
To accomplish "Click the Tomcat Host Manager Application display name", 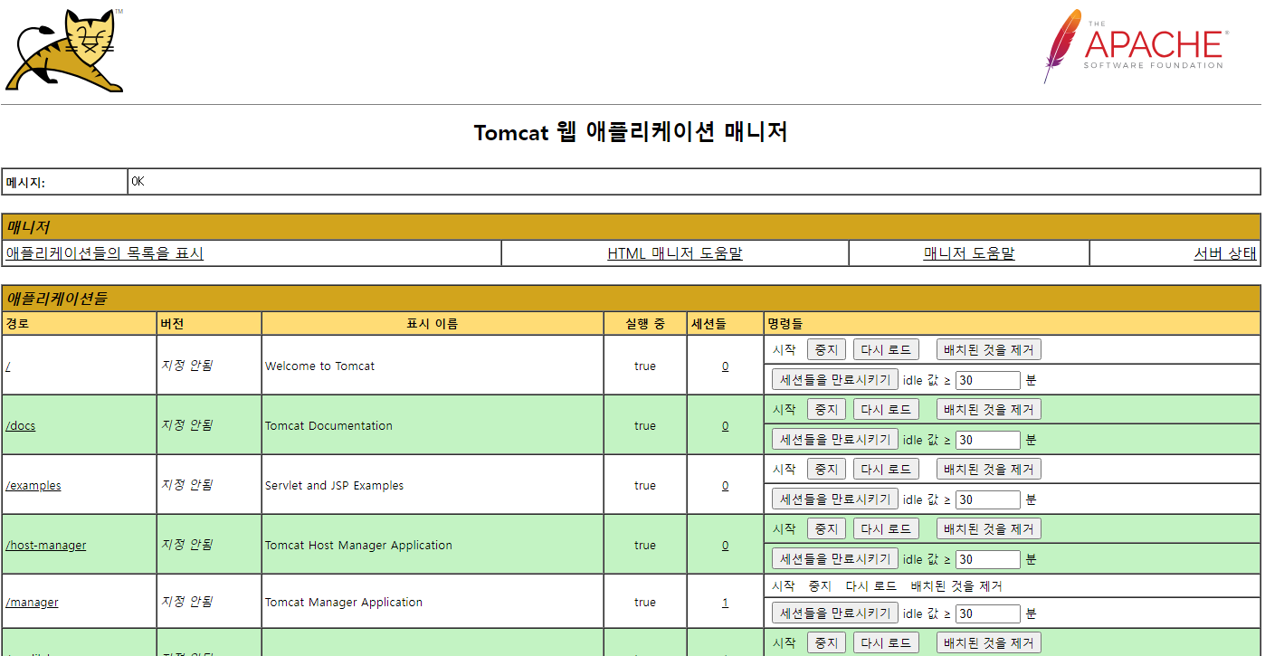I will pos(358,546).
